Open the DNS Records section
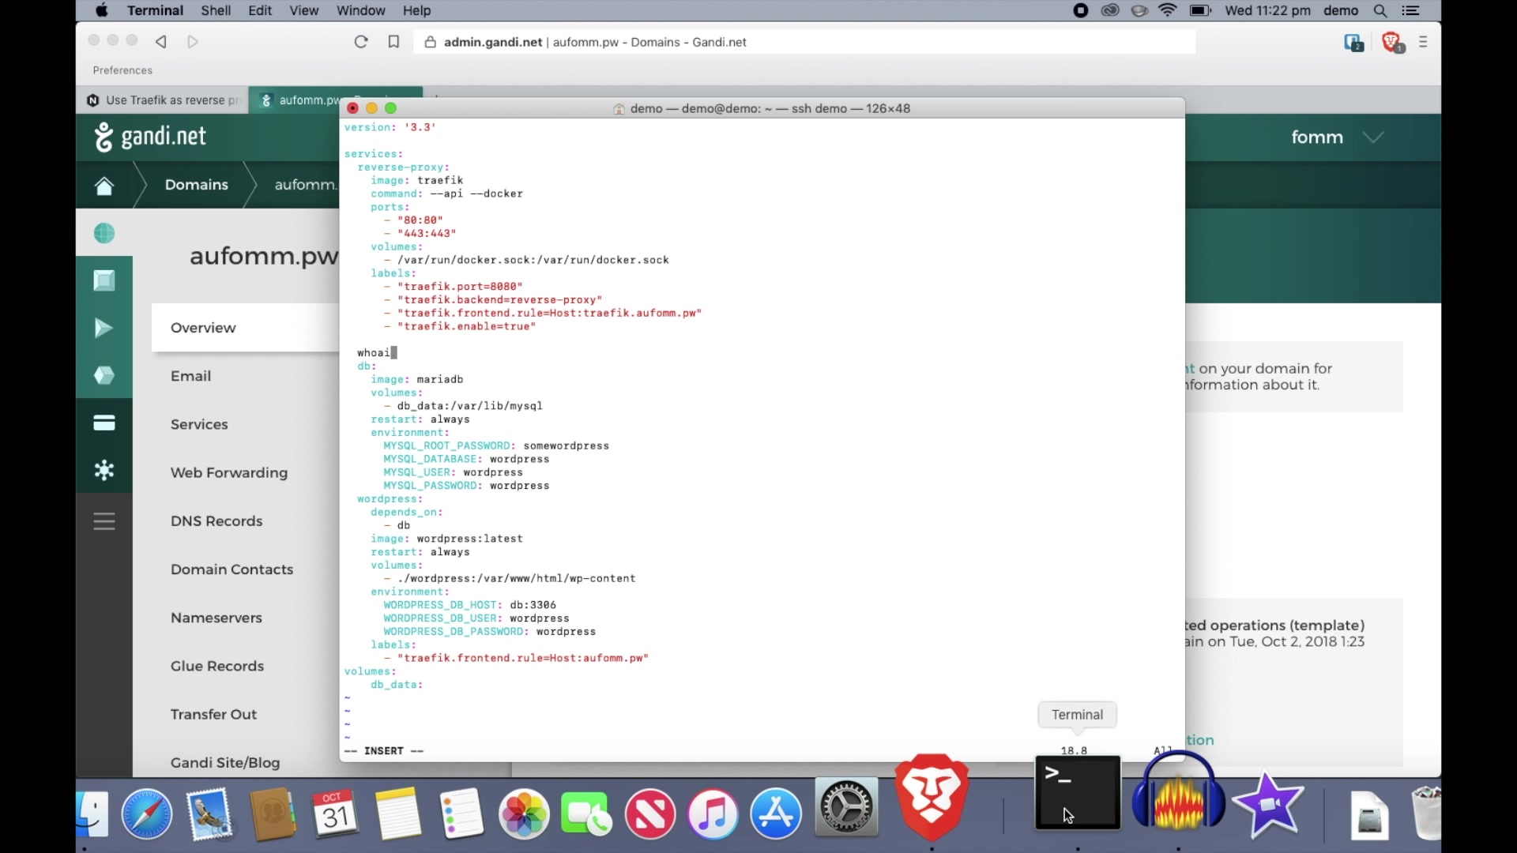Image resolution: width=1517 pixels, height=853 pixels. point(216,521)
